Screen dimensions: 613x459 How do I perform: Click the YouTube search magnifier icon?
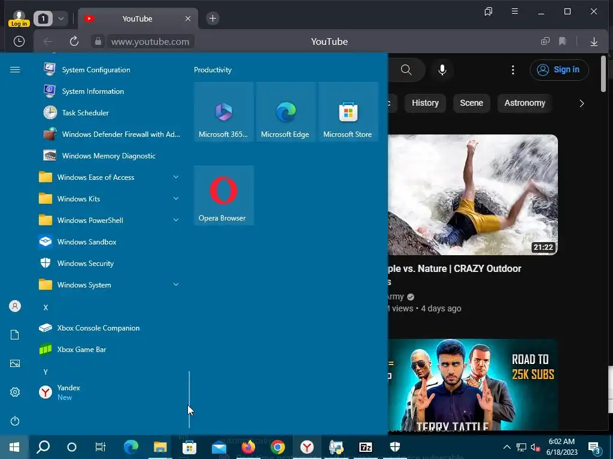click(x=406, y=70)
